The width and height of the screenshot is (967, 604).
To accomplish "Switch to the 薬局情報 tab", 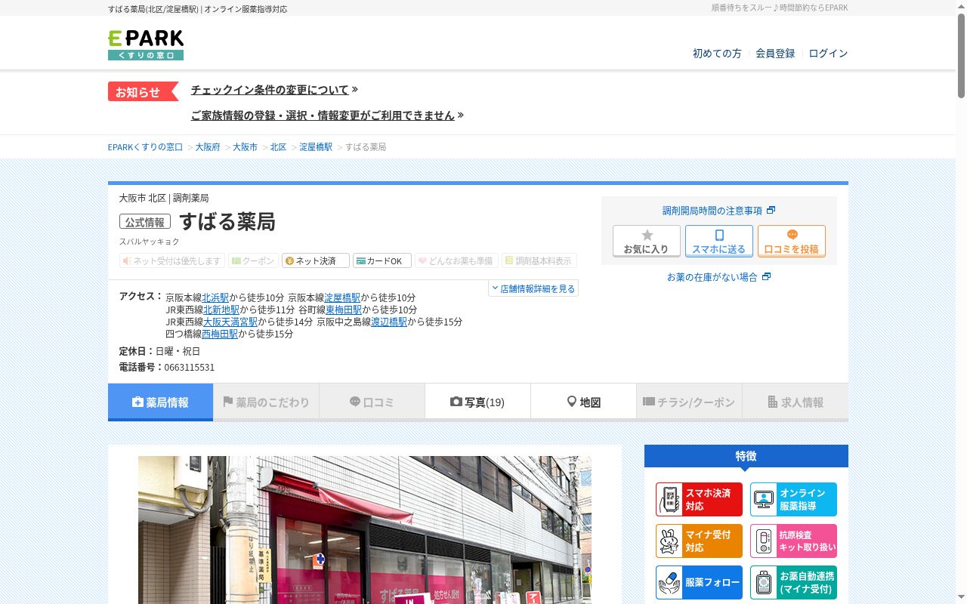I will click(160, 402).
